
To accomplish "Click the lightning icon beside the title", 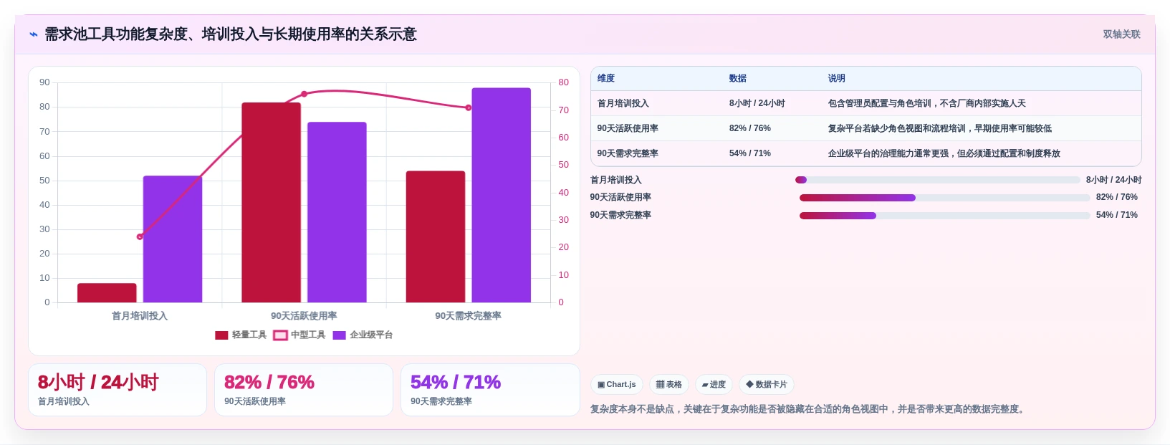I will point(33,34).
